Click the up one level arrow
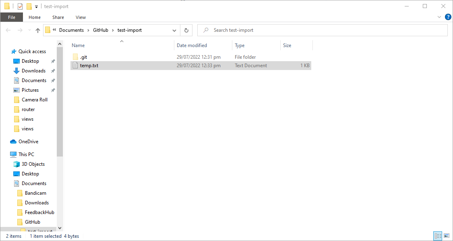 37,30
